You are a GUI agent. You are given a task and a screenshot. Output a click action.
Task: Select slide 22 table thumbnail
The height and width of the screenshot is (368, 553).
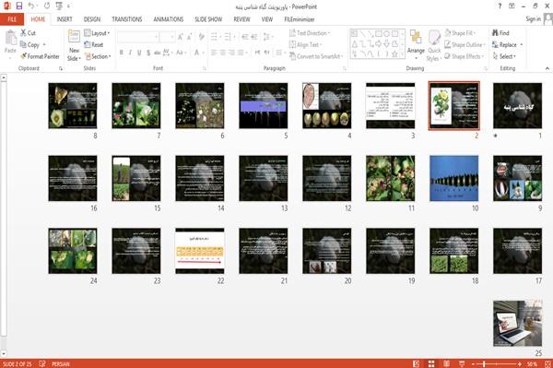point(200,251)
